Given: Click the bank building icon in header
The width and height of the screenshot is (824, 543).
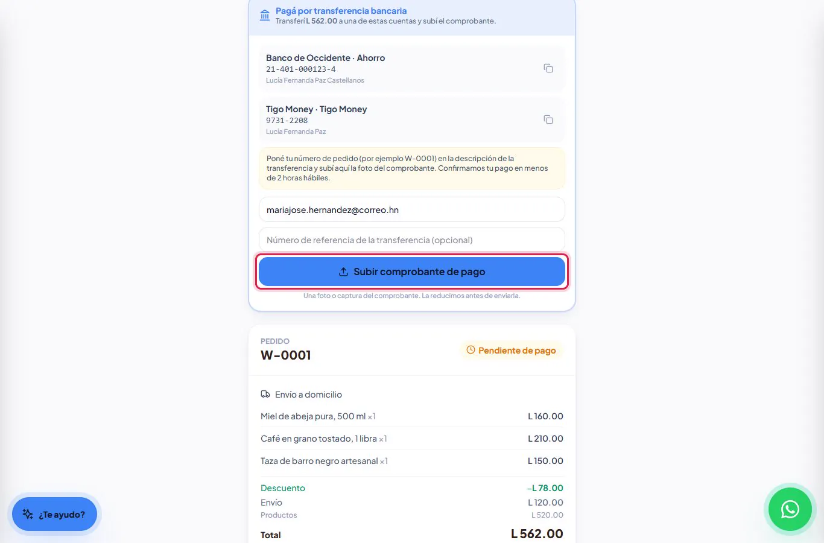Looking at the screenshot, I should 265,15.
